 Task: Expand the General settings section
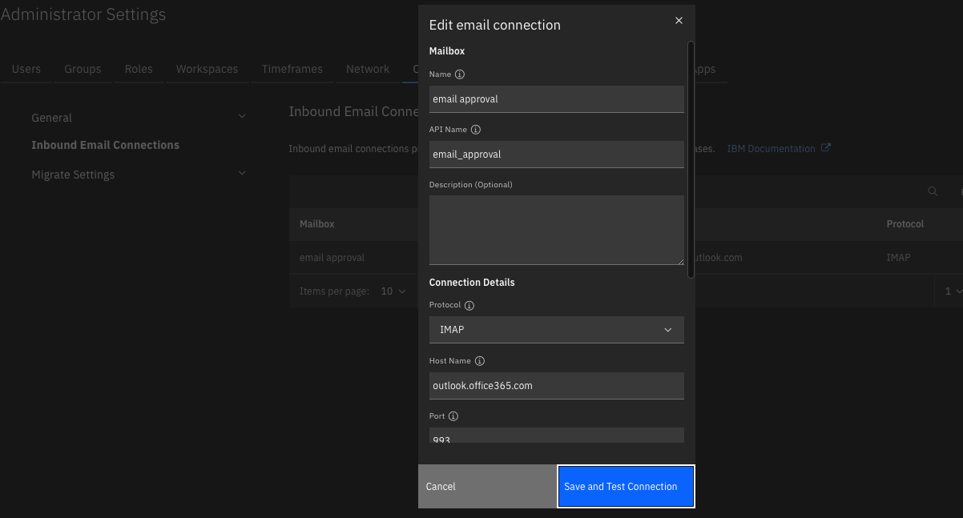242,117
